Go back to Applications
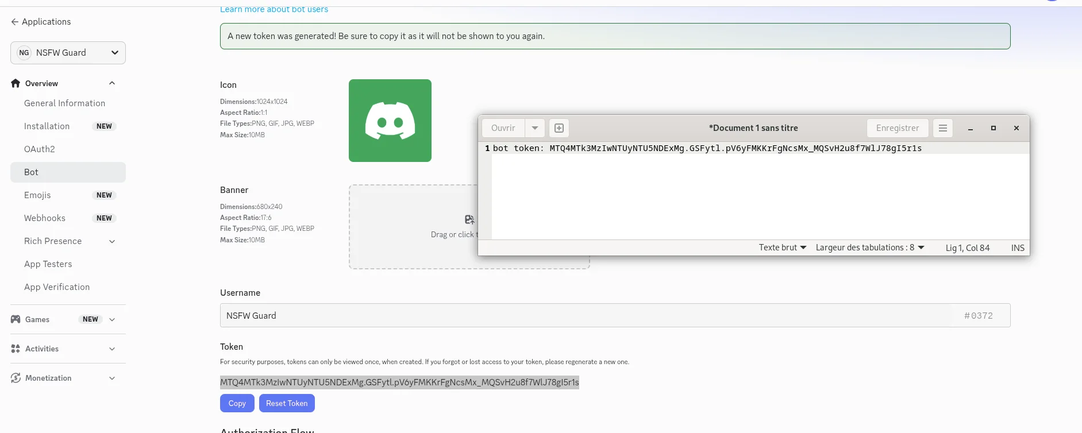 (x=41, y=22)
